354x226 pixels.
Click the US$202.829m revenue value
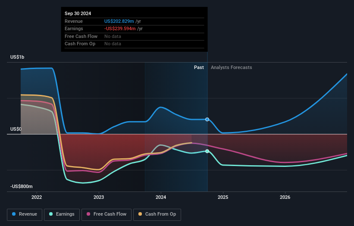point(119,21)
